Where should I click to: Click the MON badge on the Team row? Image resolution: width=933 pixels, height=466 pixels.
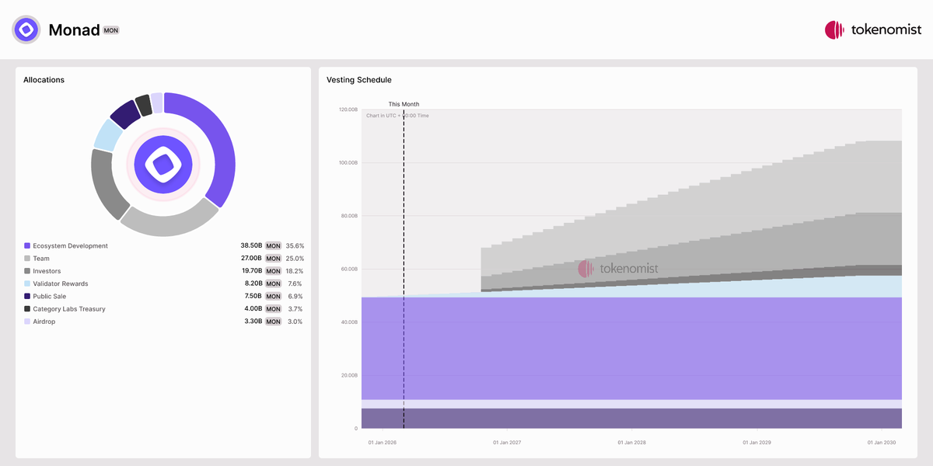click(273, 258)
